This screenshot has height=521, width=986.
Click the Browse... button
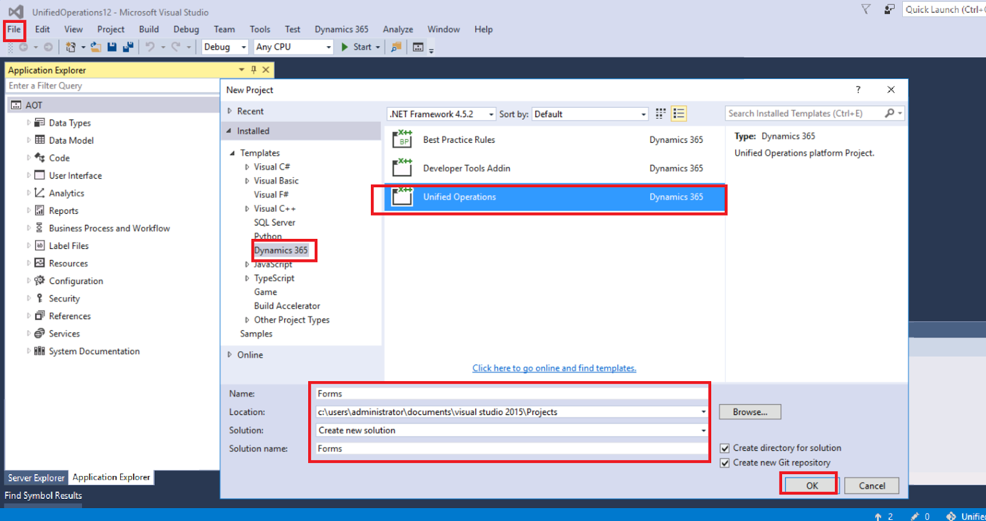(x=750, y=412)
